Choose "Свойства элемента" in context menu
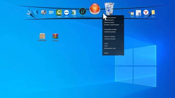This screenshot has height=98, width=175. pos(113,18)
